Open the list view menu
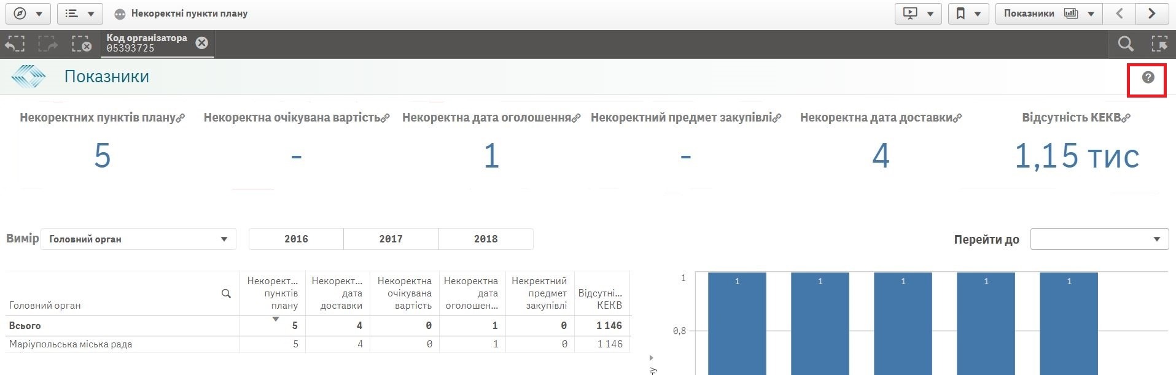Viewport: 1176px width, 375px height. pyautogui.click(x=80, y=14)
